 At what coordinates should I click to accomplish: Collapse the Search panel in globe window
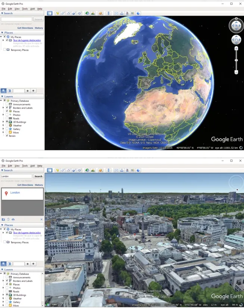(2, 13)
